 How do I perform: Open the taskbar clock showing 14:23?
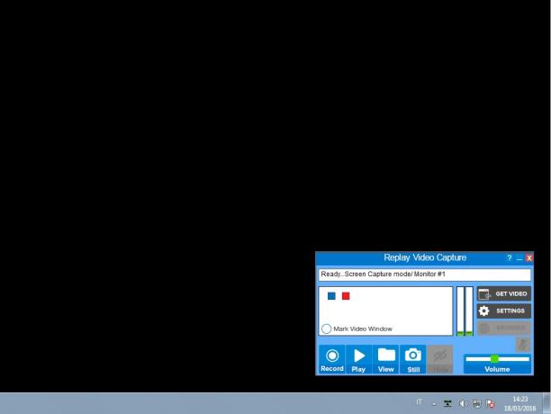coord(520,403)
